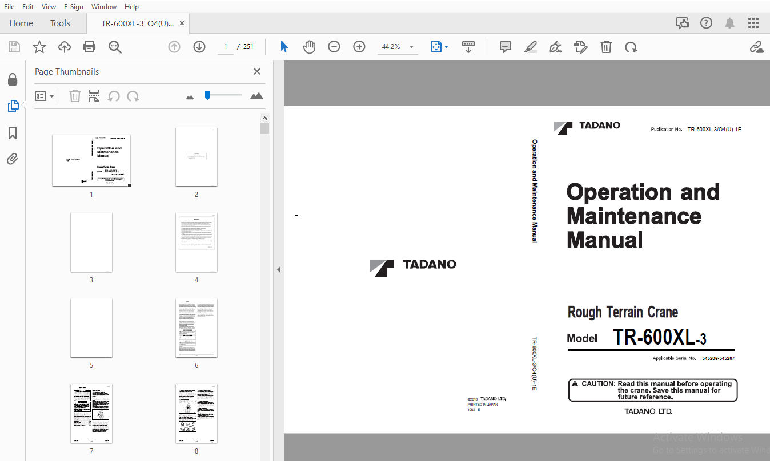Open the File menu
Viewport: 770px width, 461px height.
9,6
